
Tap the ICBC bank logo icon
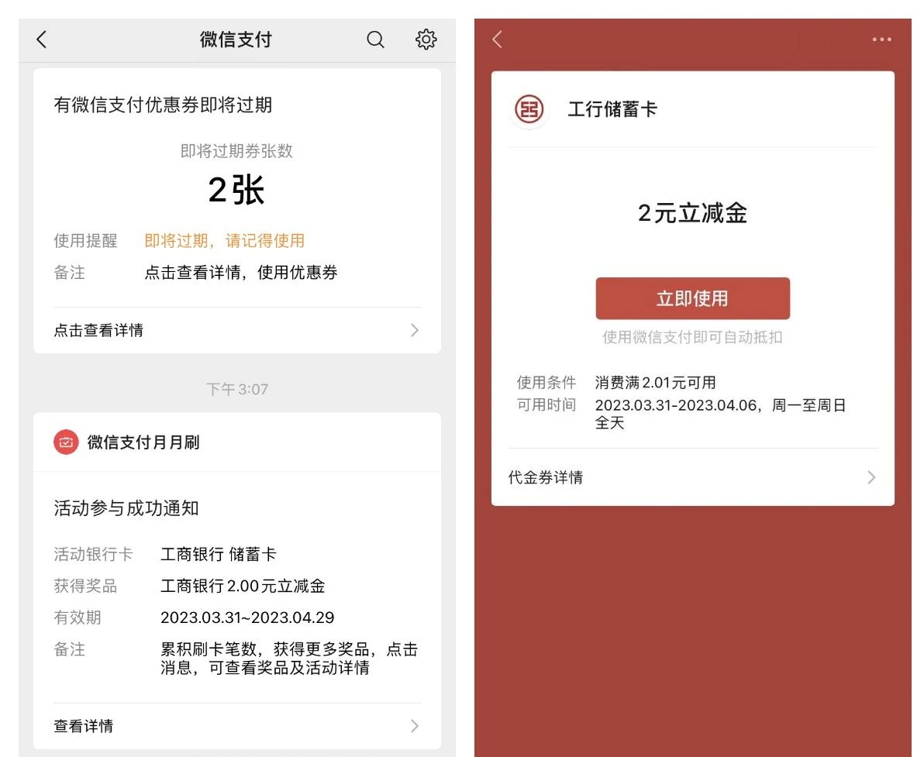(529, 109)
